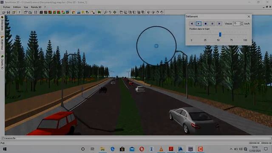
Task: Close the Défilement panel
Action: 249,17
